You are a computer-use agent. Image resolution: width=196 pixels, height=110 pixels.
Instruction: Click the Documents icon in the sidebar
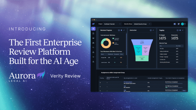93,33
